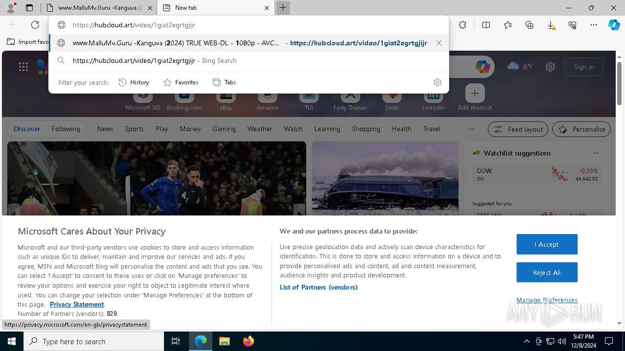The height and width of the screenshot is (351, 625).
Task: Open the apps grid launcher
Action: click(23, 67)
